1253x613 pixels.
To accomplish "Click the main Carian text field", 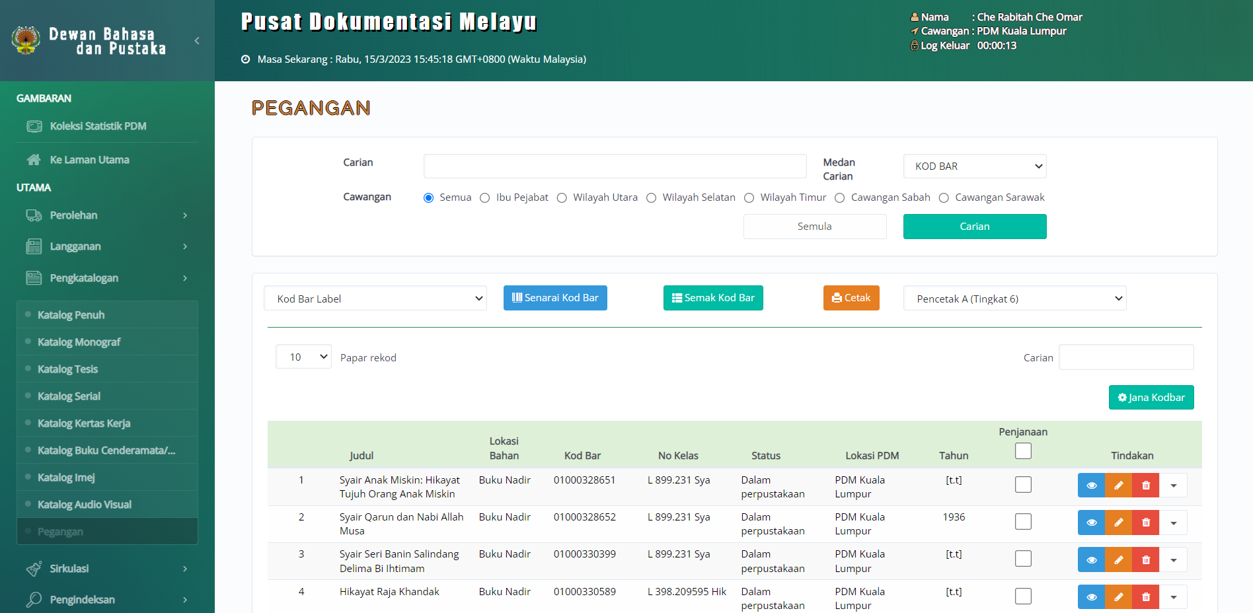I will point(615,166).
